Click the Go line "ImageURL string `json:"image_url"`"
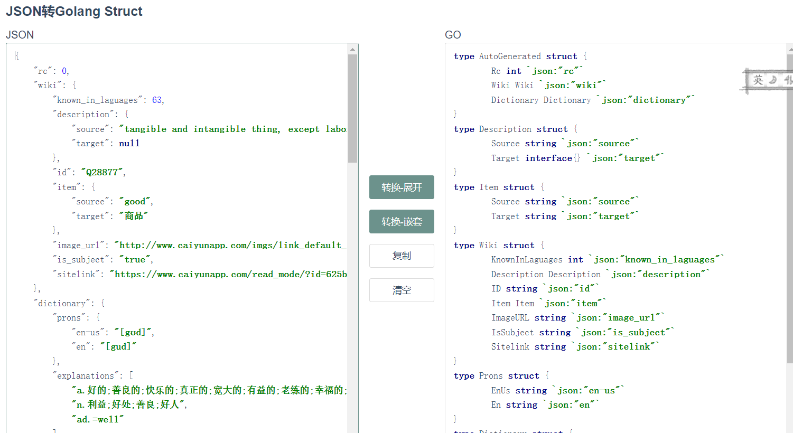793x433 pixels. pos(577,317)
